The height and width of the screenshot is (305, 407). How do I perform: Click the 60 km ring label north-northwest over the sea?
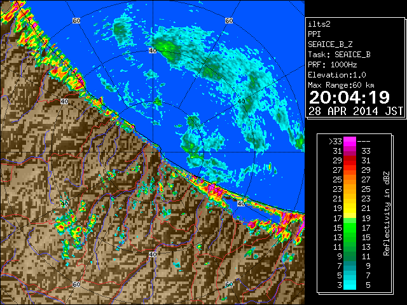click(x=76, y=20)
